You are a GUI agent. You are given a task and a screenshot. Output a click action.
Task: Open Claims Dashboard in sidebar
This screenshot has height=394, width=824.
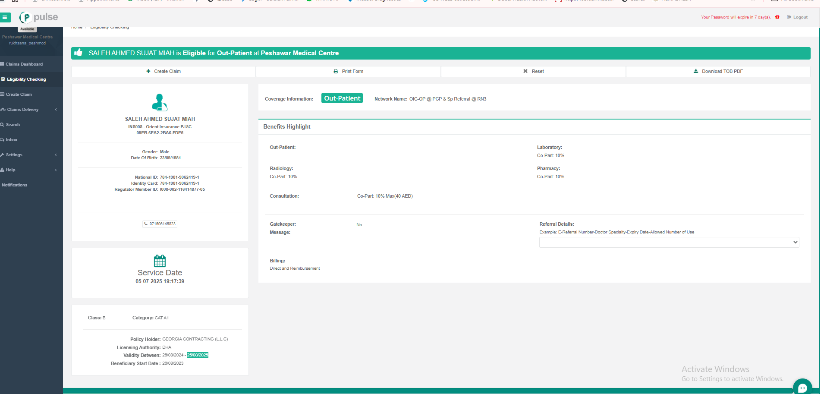click(24, 64)
